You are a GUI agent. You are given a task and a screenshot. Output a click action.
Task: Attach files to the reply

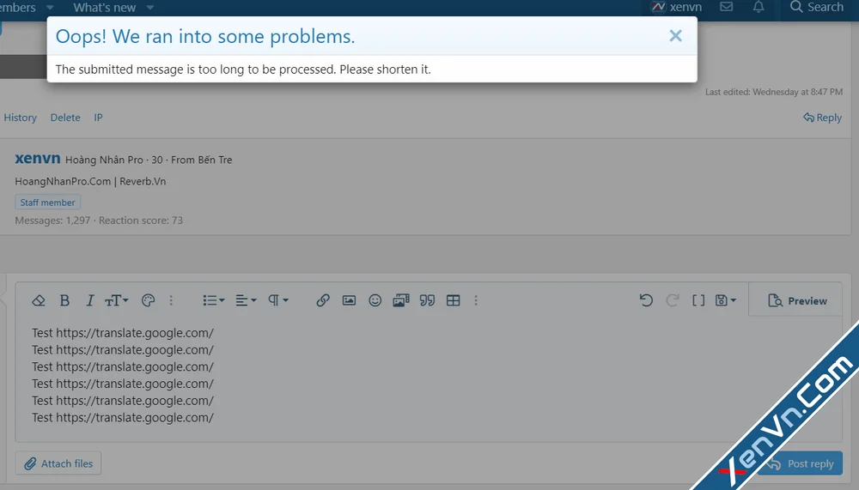[58, 463]
